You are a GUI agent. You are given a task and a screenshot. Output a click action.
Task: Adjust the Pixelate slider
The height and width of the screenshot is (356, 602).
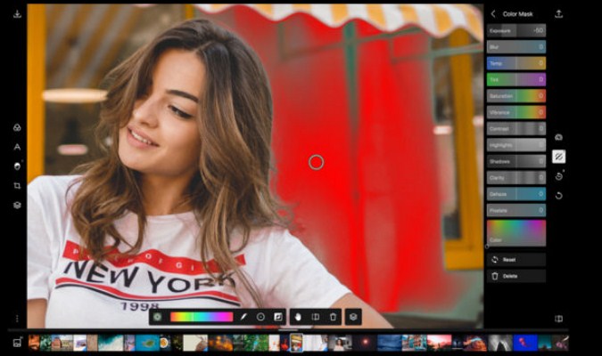[x=516, y=210]
